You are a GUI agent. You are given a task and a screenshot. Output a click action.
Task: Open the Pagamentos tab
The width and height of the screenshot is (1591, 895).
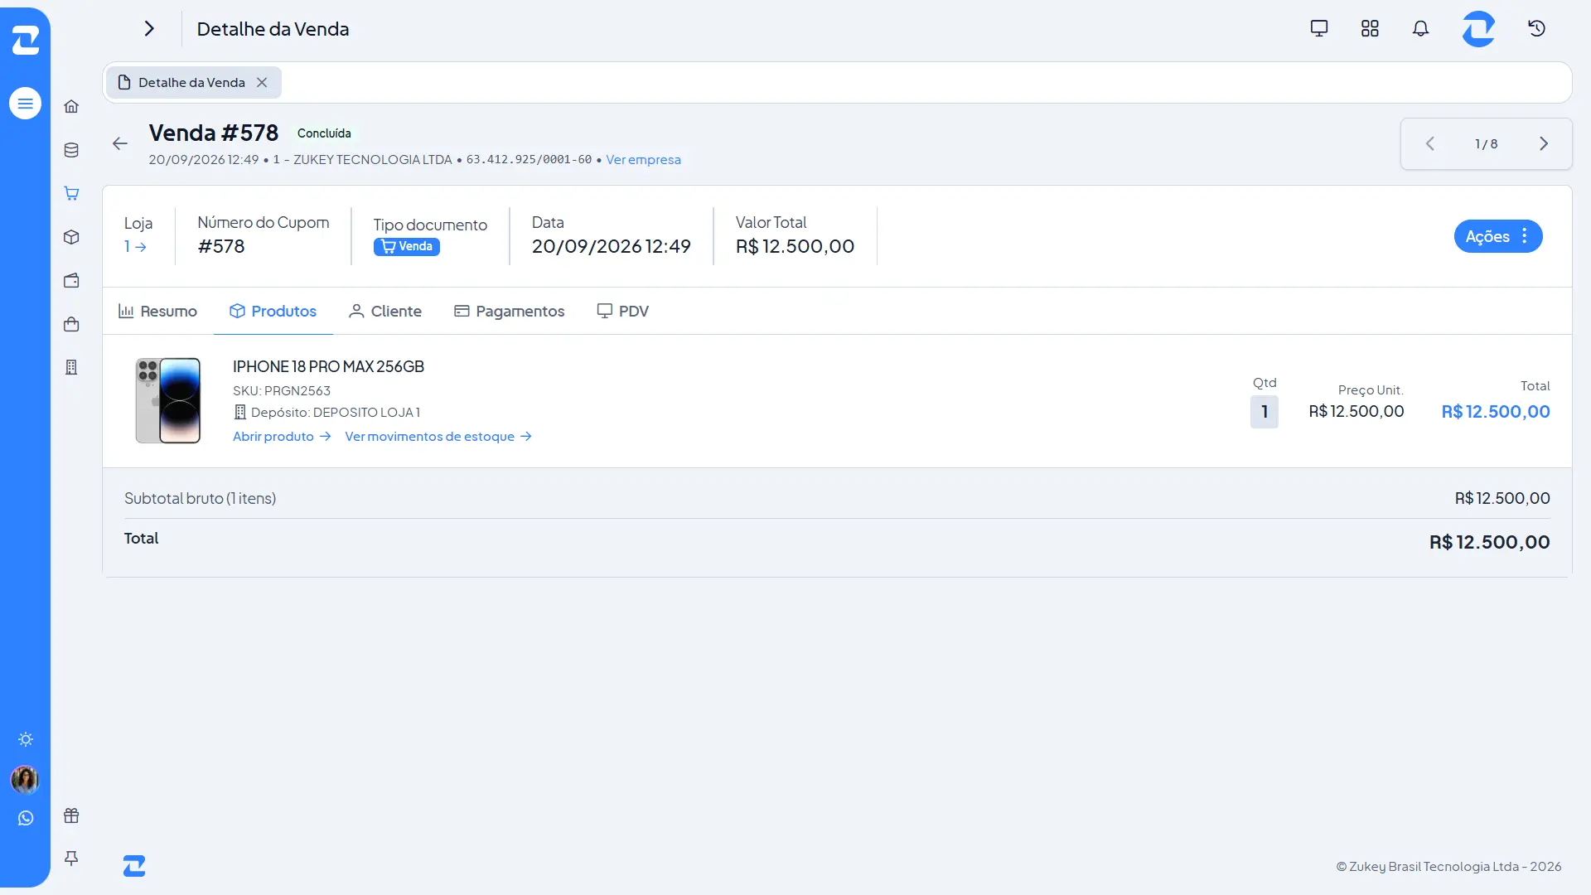point(509,311)
